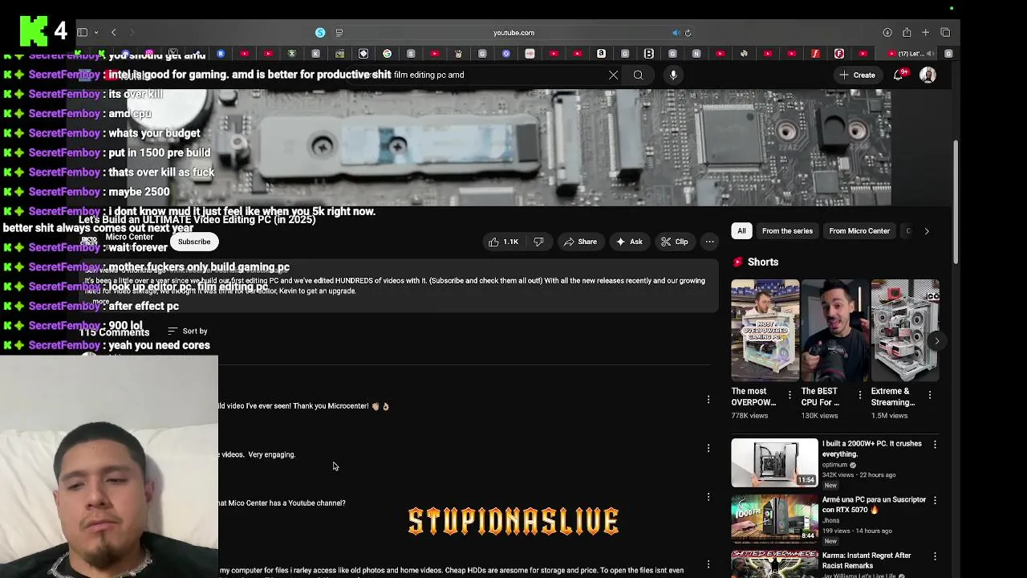Image resolution: width=1027 pixels, height=578 pixels.
Task: Open options for 'Very engaging' comment
Action: tap(708, 448)
